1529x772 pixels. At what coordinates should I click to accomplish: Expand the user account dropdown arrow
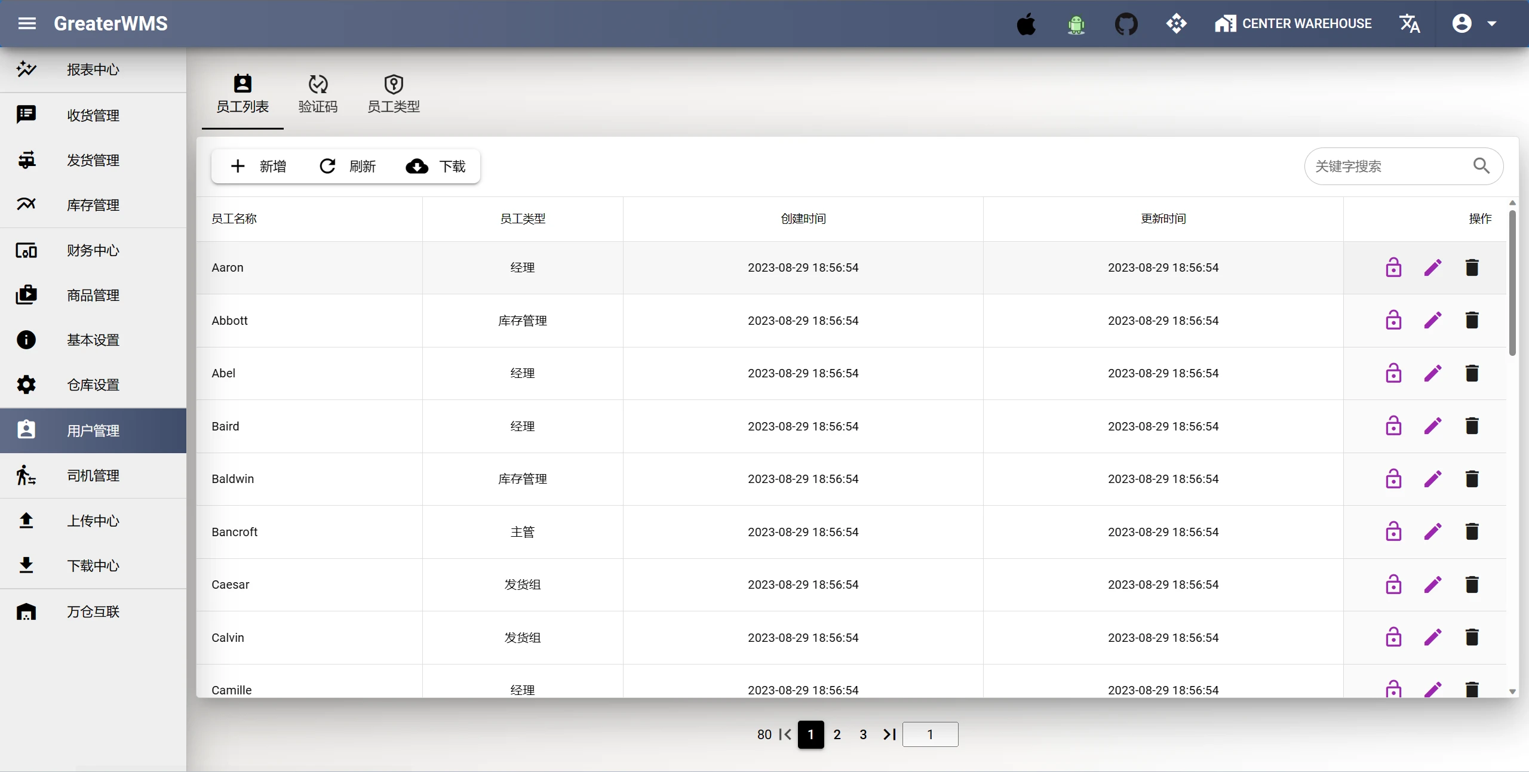tap(1491, 24)
